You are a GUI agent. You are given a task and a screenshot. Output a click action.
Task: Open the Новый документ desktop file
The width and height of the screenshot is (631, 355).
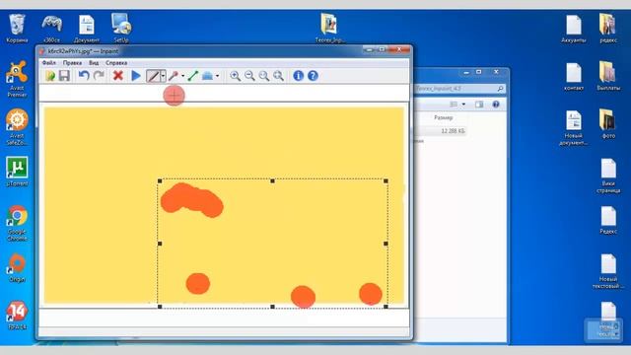[x=574, y=127]
